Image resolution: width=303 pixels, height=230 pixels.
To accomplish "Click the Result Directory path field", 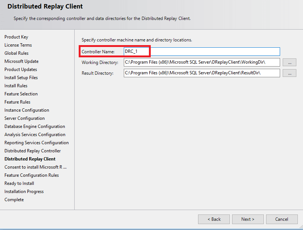I will [x=201, y=73].
